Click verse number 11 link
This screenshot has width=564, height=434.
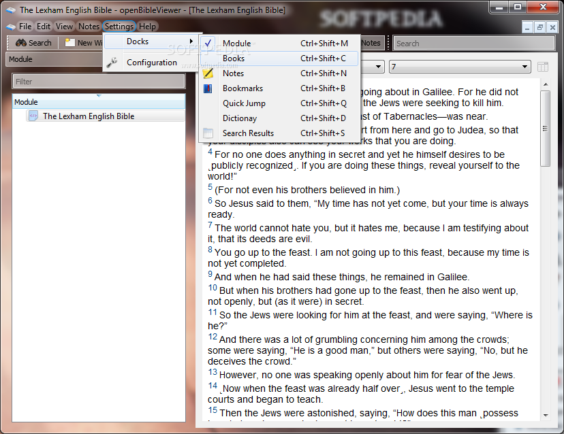pyautogui.click(x=213, y=312)
